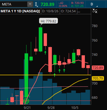This screenshot has width=107, height=110.
Task: Click the 740 price axis label
Action: pyautogui.click(x=94, y=55)
